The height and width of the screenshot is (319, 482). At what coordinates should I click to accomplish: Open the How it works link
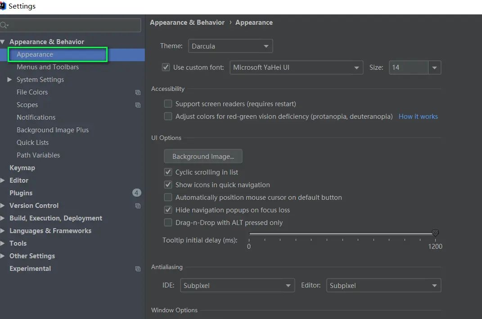418,116
